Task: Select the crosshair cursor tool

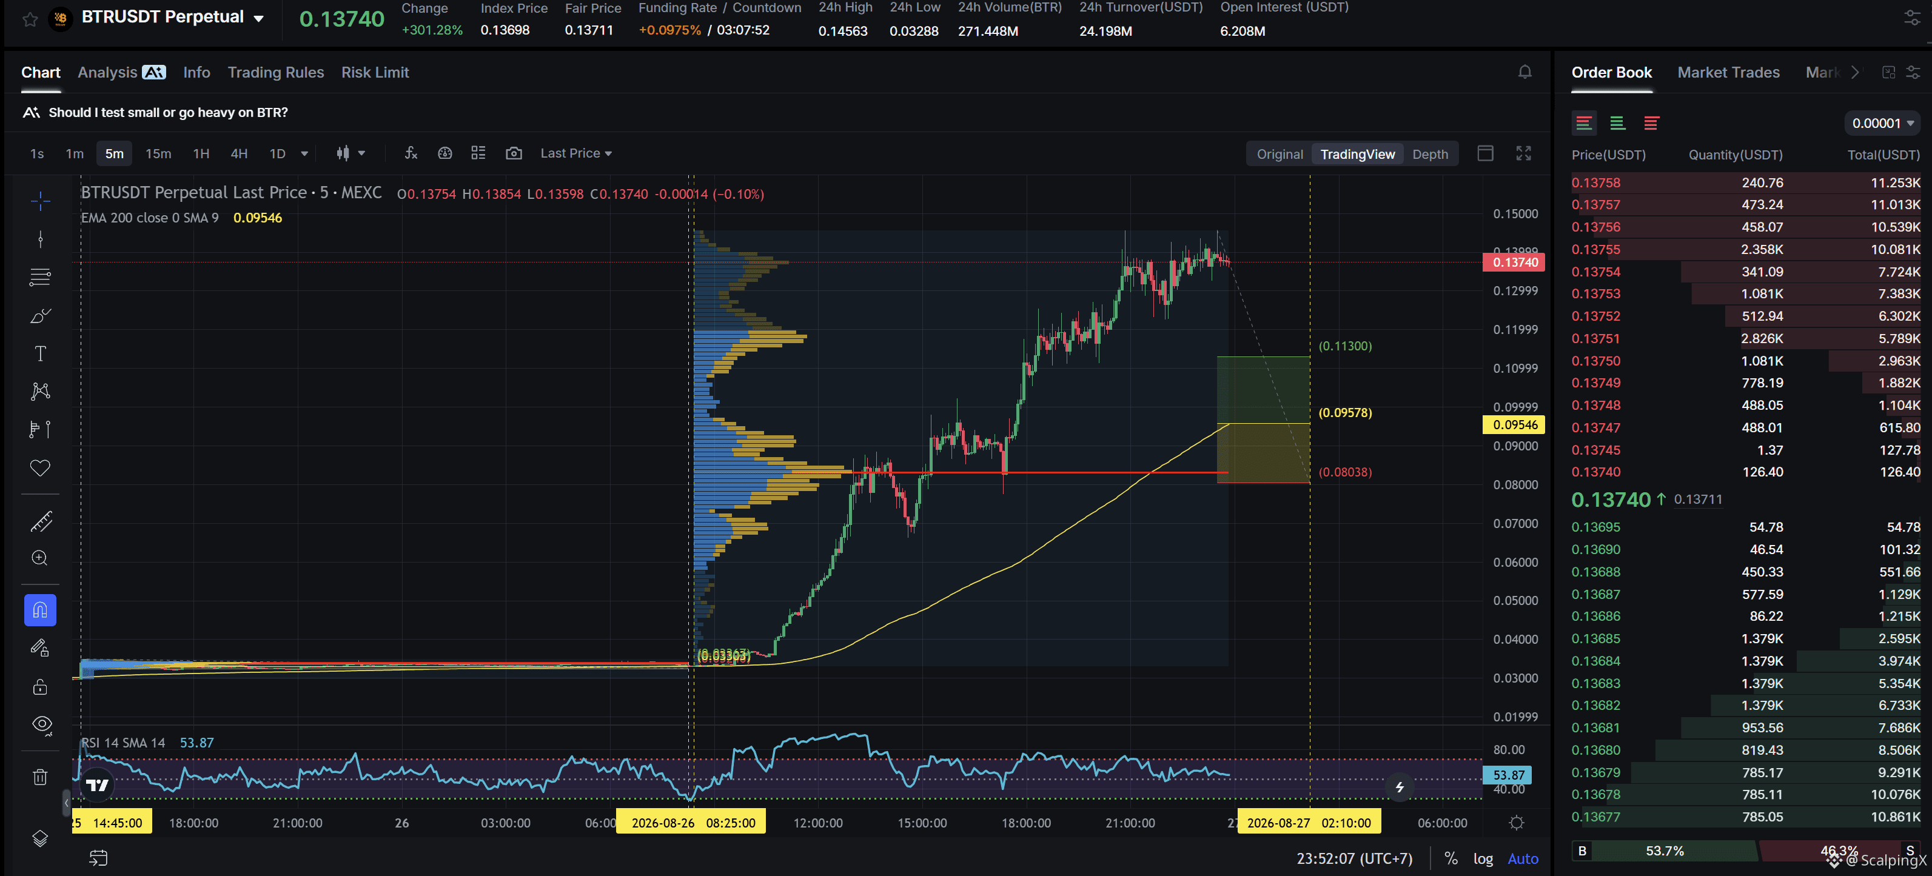Action: click(41, 200)
